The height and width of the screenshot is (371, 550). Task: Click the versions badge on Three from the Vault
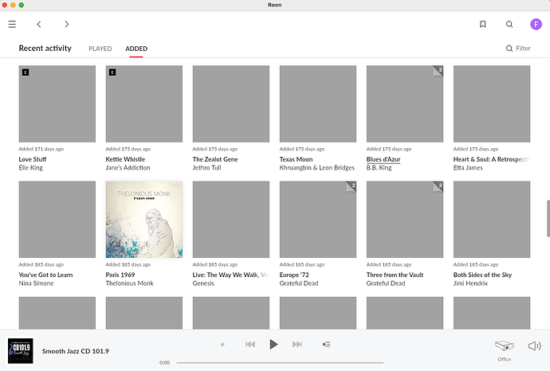click(438, 186)
